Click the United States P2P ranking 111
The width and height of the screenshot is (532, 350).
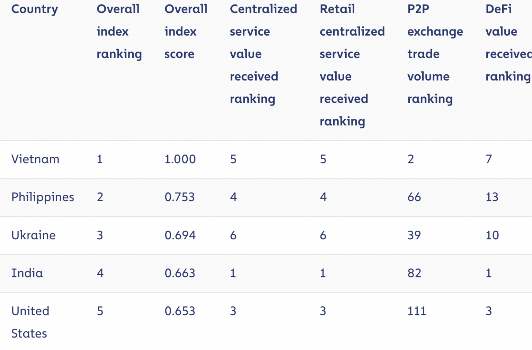pyautogui.click(x=417, y=311)
